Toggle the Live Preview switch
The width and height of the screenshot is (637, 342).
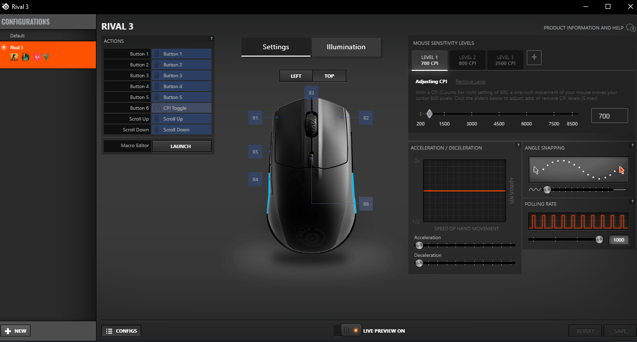coord(348,330)
